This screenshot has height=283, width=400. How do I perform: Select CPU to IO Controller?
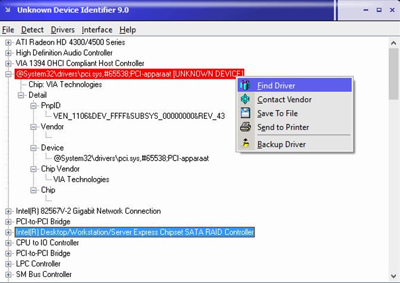[x=47, y=243]
